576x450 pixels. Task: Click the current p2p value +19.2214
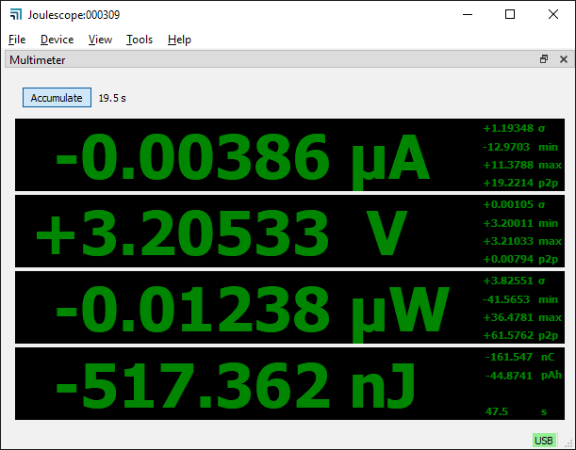pyautogui.click(x=508, y=183)
